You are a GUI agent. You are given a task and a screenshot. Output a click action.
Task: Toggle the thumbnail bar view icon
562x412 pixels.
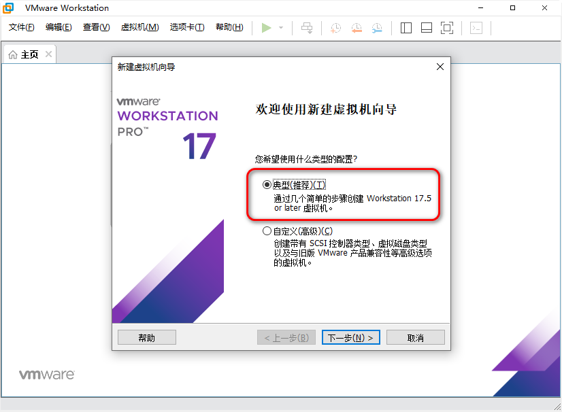click(x=426, y=28)
